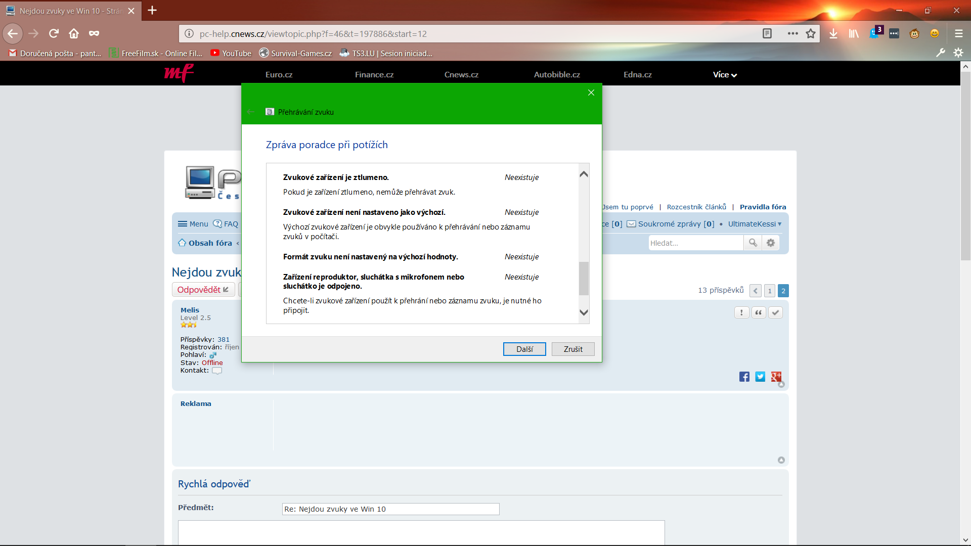Open a new browser tab with the plus

point(152,10)
